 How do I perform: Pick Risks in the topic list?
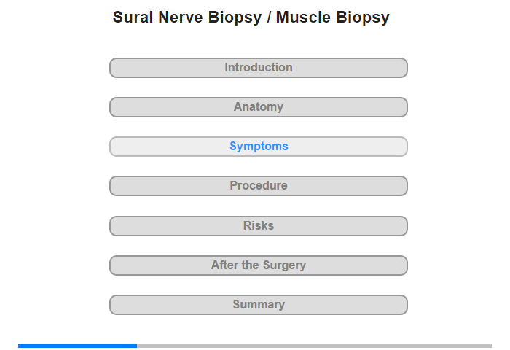click(x=259, y=226)
